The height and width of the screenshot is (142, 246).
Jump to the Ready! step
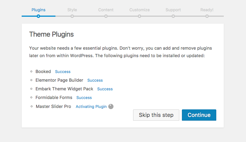coord(207,10)
